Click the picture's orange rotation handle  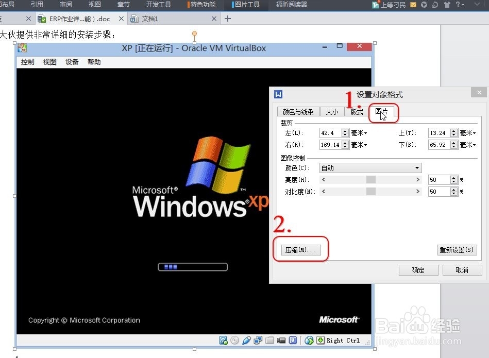pos(194,33)
